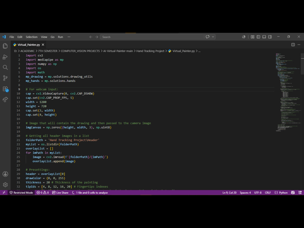Open the 7TH SEMESTER breadcrumb

coord(48,51)
